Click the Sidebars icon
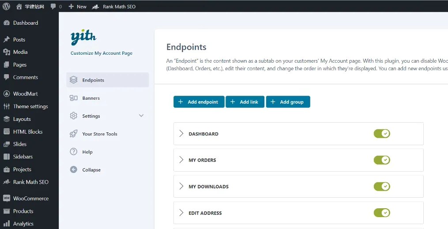Image resolution: width=448 pixels, height=229 pixels. click(7, 157)
